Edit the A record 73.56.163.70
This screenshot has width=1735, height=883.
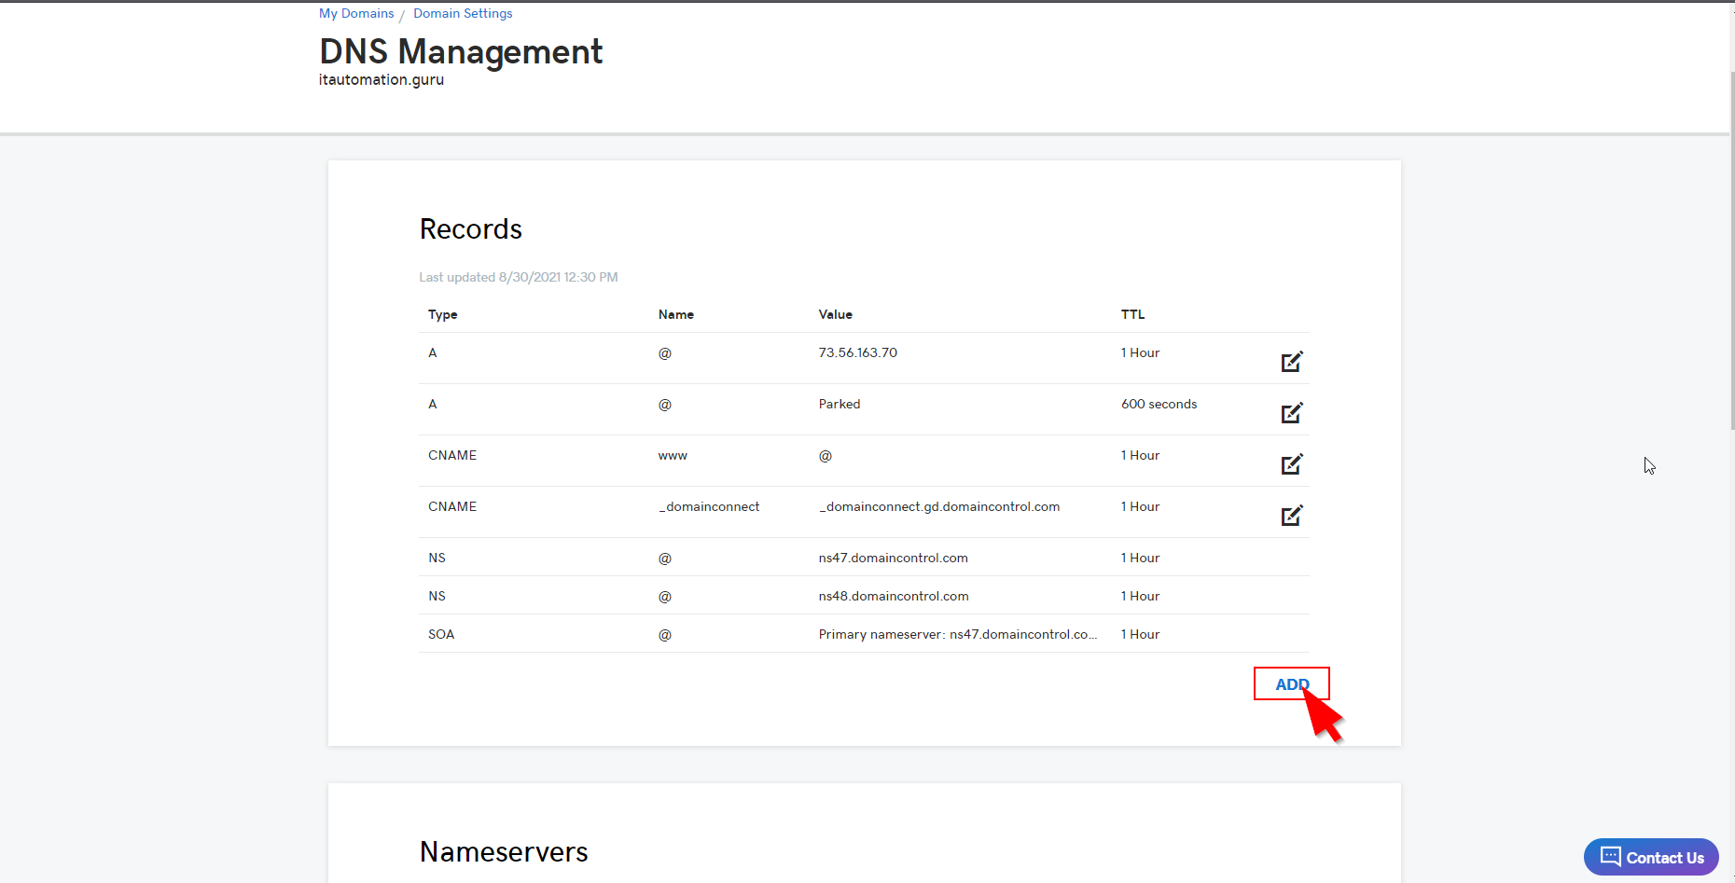click(x=1292, y=362)
